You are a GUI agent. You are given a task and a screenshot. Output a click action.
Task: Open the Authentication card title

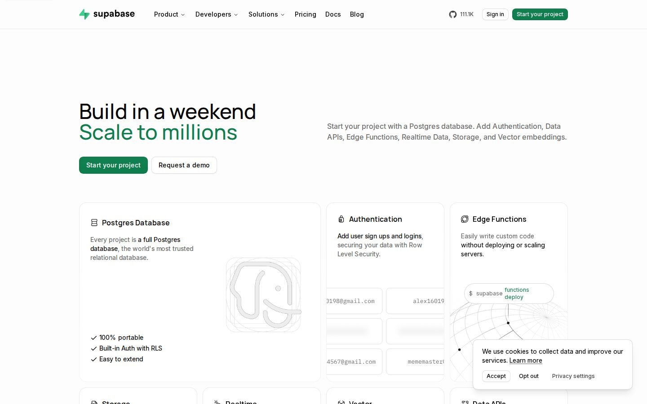pos(376,219)
